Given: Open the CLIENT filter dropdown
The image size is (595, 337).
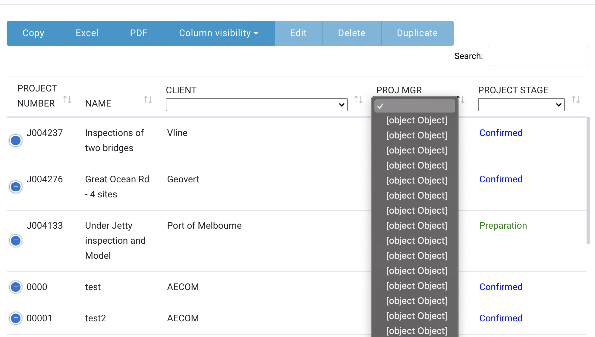Looking at the screenshot, I should point(257,104).
